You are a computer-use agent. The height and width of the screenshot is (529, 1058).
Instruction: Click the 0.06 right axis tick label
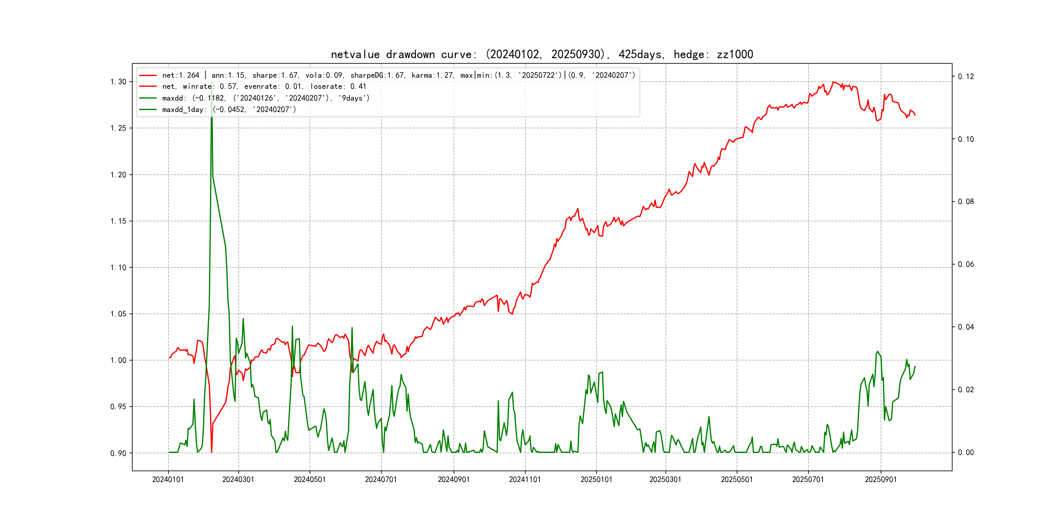966,264
